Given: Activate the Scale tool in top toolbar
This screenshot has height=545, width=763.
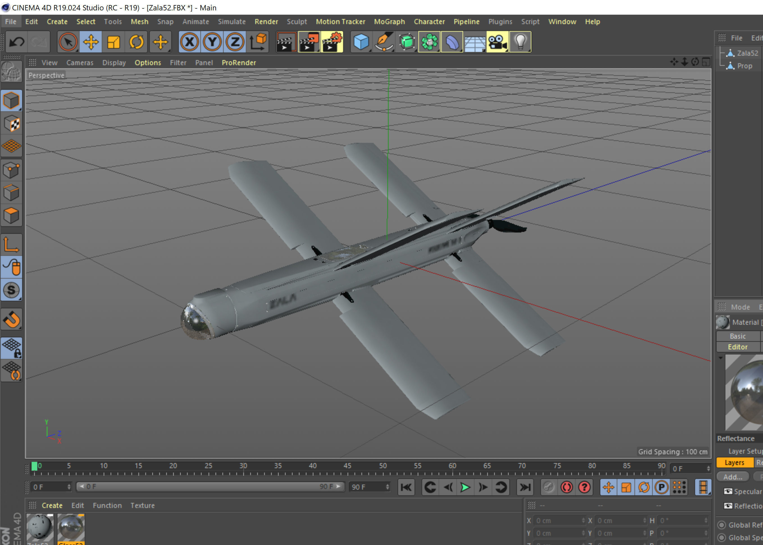Looking at the screenshot, I should (x=113, y=42).
